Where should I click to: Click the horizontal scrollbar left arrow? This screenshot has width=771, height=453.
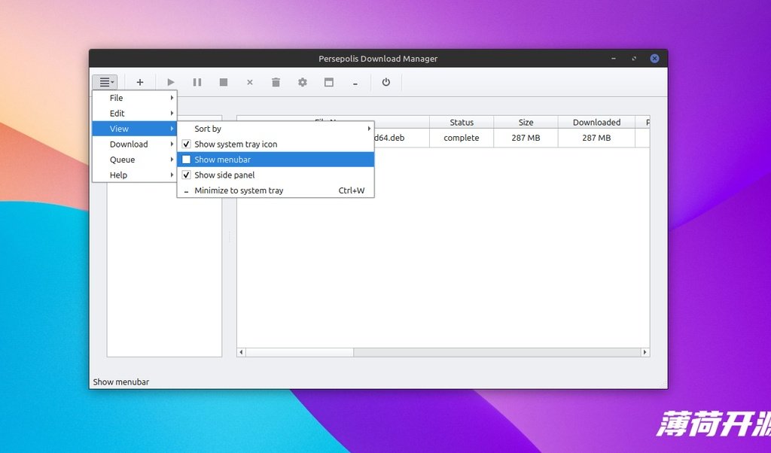coord(241,352)
